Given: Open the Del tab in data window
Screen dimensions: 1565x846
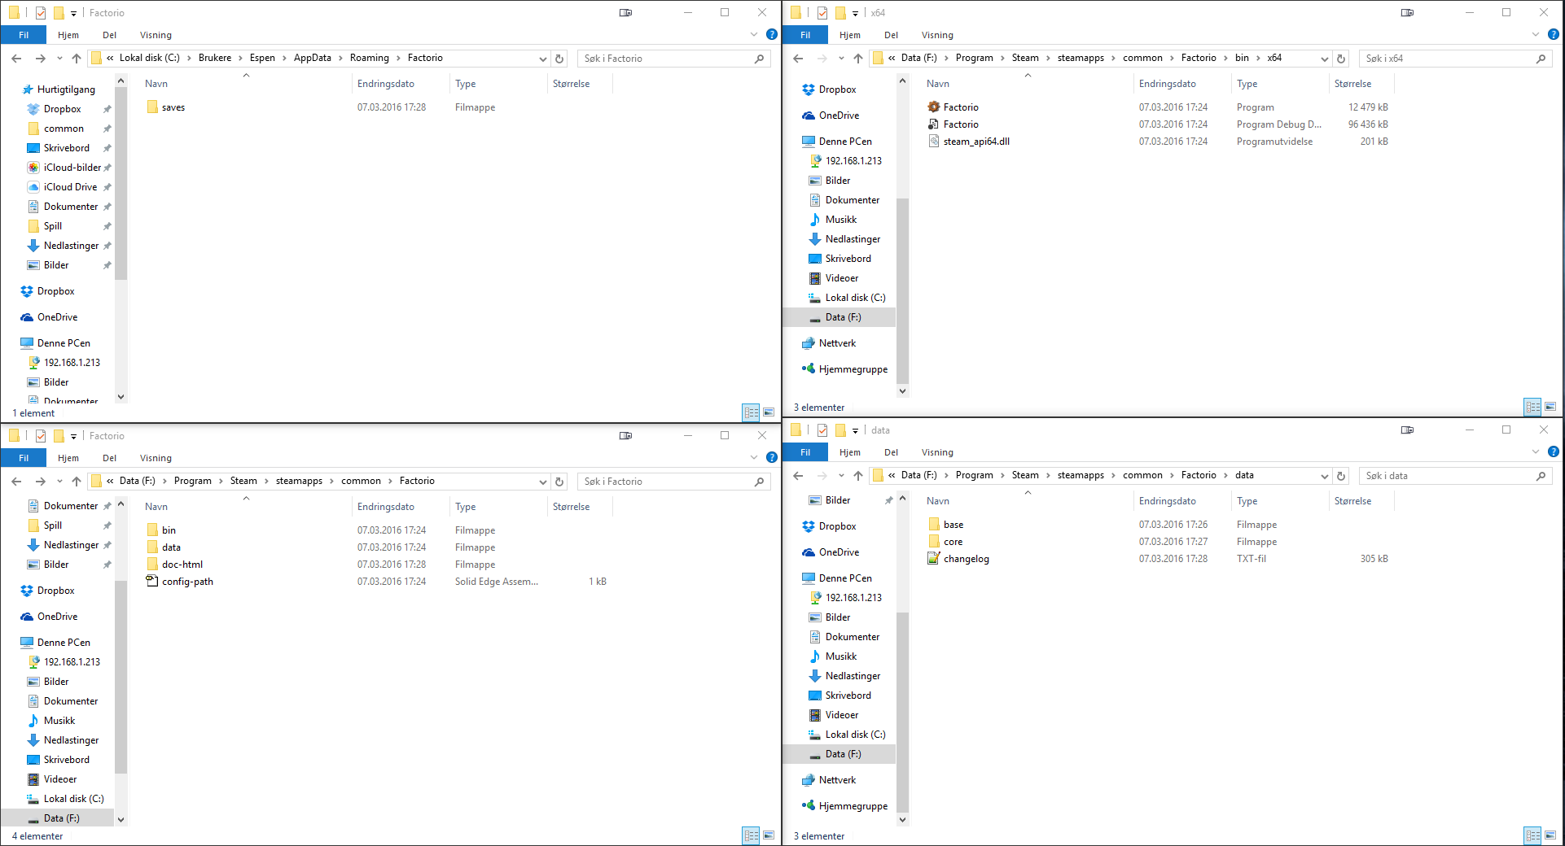Looking at the screenshot, I should (x=892, y=452).
